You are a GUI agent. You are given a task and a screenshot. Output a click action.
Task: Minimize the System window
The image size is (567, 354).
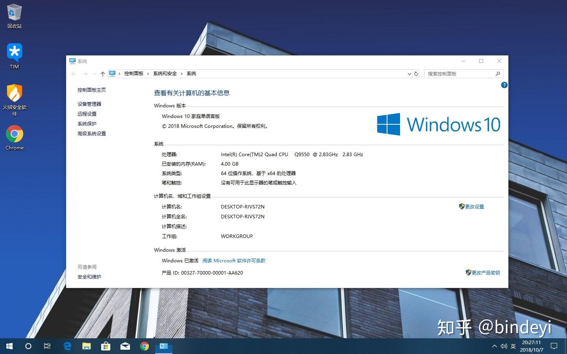(463, 61)
